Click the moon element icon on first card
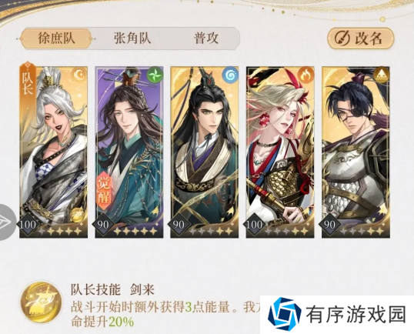 [80, 75]
